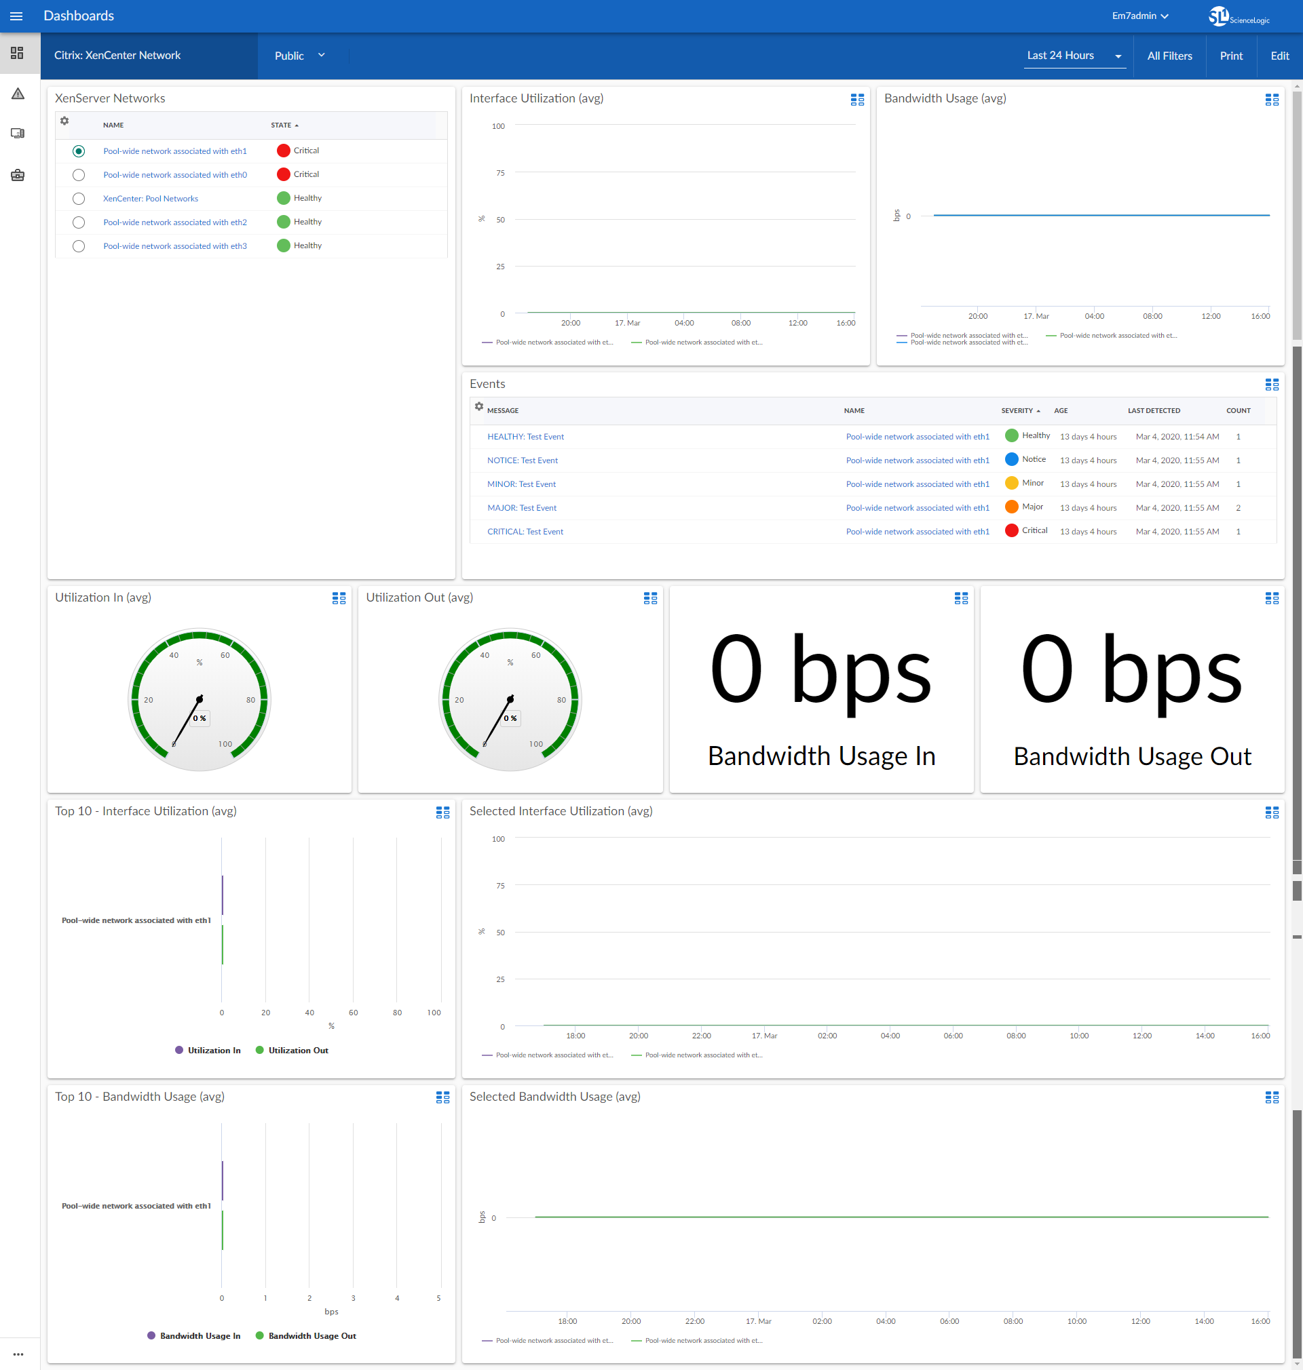The image size is (1303, 1370).
Task: Sort networks by NAME column header
Action: click(113, 125)
